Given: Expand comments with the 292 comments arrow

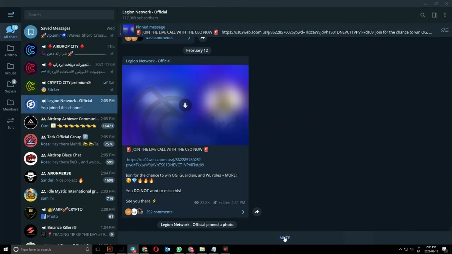Looking at the screenshot, I should pos(243,212).
